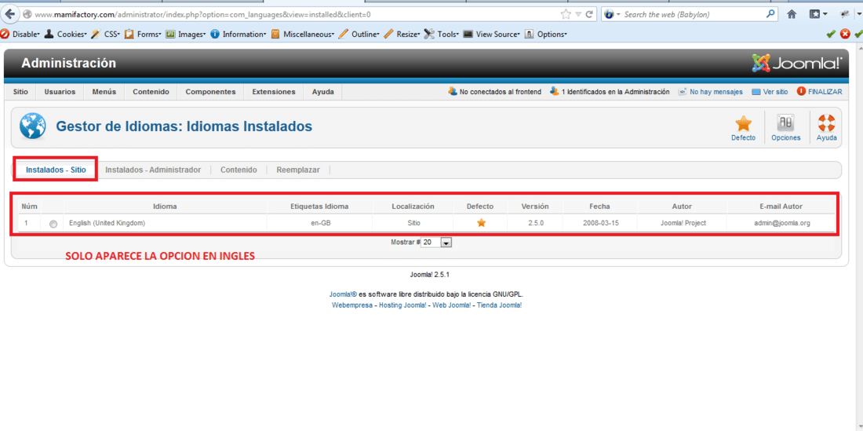Click the Joomla!® footer link
The width and height of the screenshot is (863, 431).
[343, 294]
